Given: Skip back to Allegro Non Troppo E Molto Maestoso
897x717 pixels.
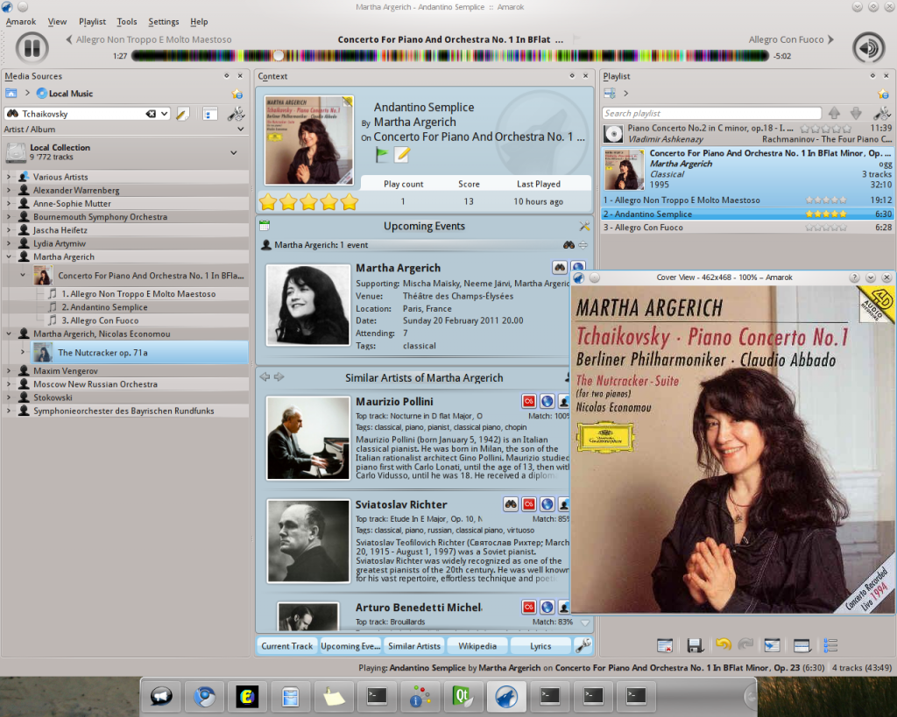Looking at the screenshot, I should tap(149, 39).
